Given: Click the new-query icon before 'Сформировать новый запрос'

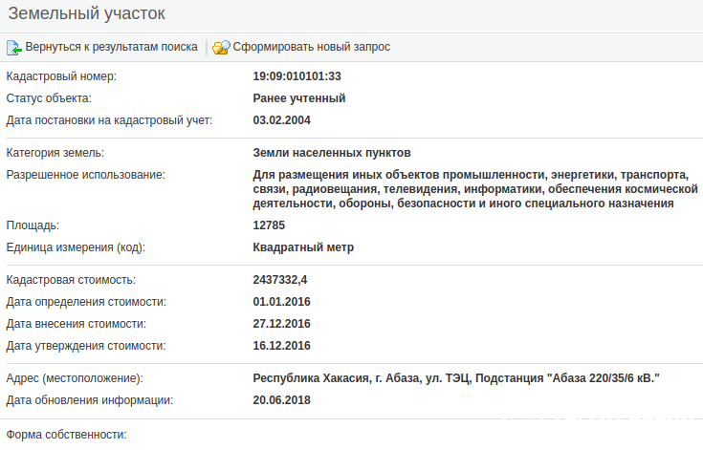Looking at the screenshot, I should (221, 47).
